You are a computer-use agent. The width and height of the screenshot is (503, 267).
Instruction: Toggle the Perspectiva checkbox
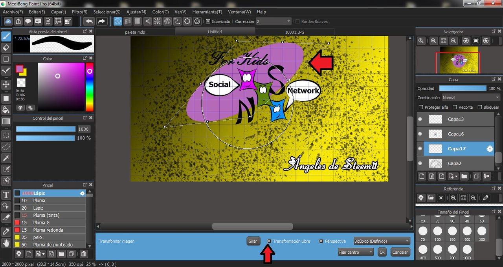pyautogui.click(x=321, y=241)
